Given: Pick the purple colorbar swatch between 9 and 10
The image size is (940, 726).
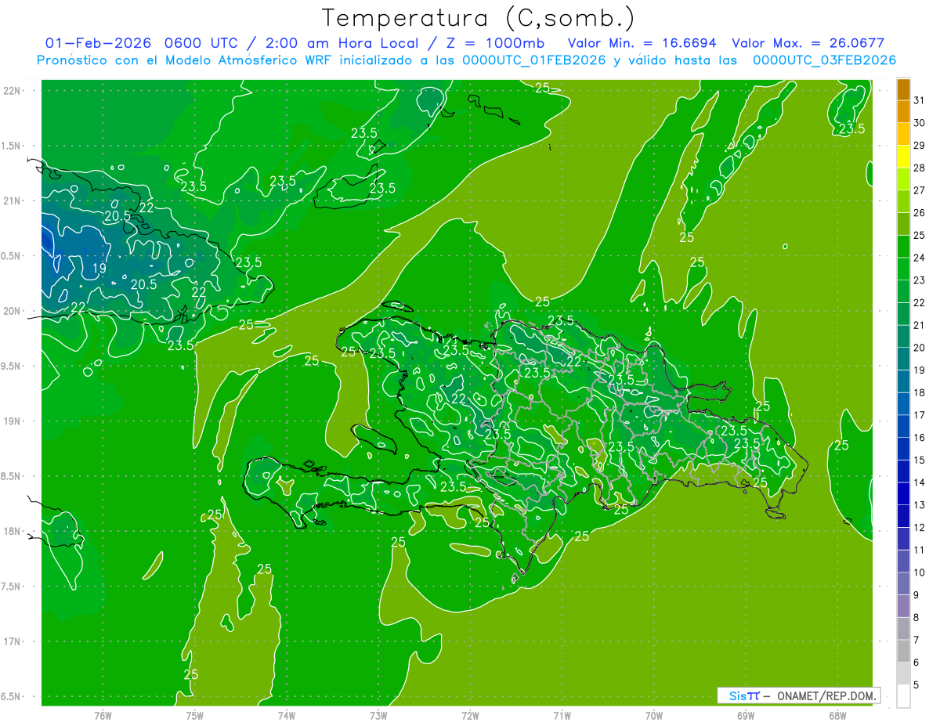Looking at the screenshot, I should pyautogui.click(x=903, y=584).
